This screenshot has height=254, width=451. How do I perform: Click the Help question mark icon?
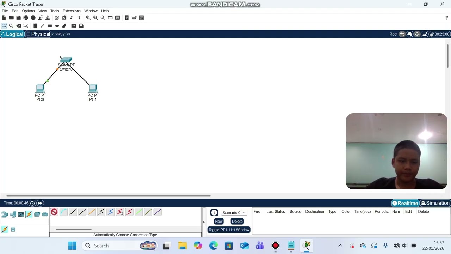[447, 18]
